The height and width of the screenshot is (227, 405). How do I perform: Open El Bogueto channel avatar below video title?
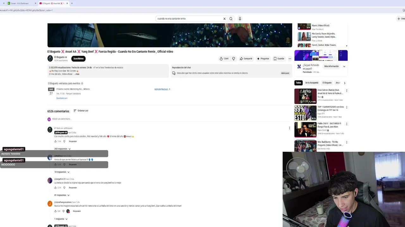point(50,58)
